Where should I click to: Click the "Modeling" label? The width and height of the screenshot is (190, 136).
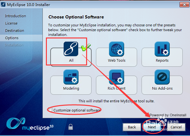(x=71, y=88)
